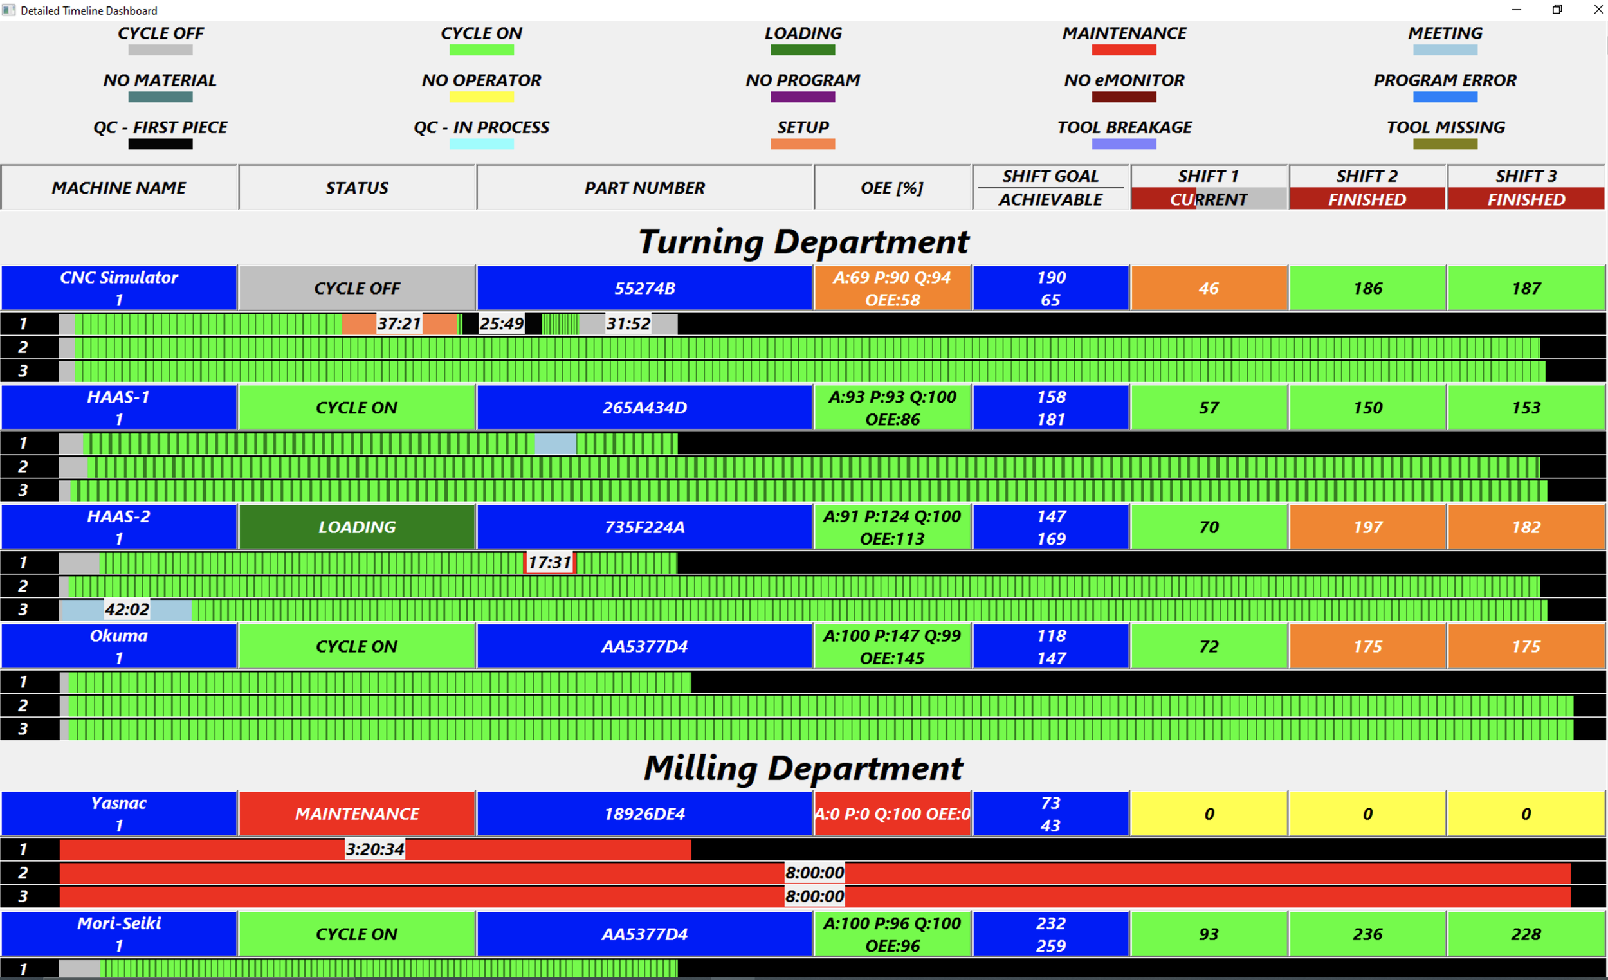Select the CNC Simulator machine name cell
Screen dimensions: 1608x980
coord(119,287)
